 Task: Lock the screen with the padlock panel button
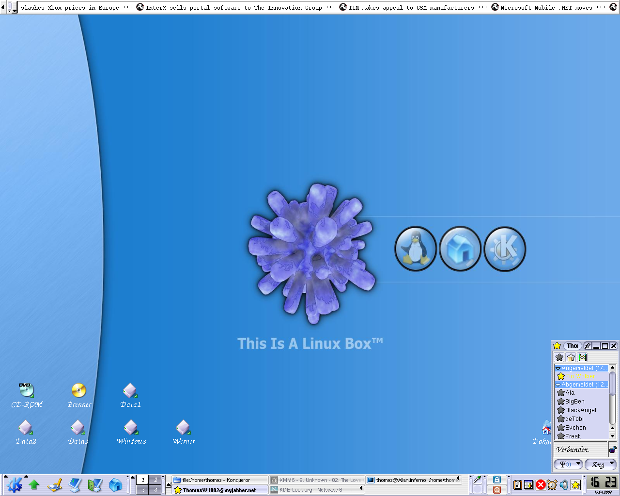496,480
